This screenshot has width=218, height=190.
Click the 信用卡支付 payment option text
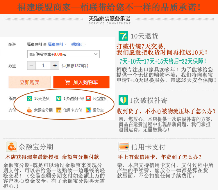pos(71,110)
